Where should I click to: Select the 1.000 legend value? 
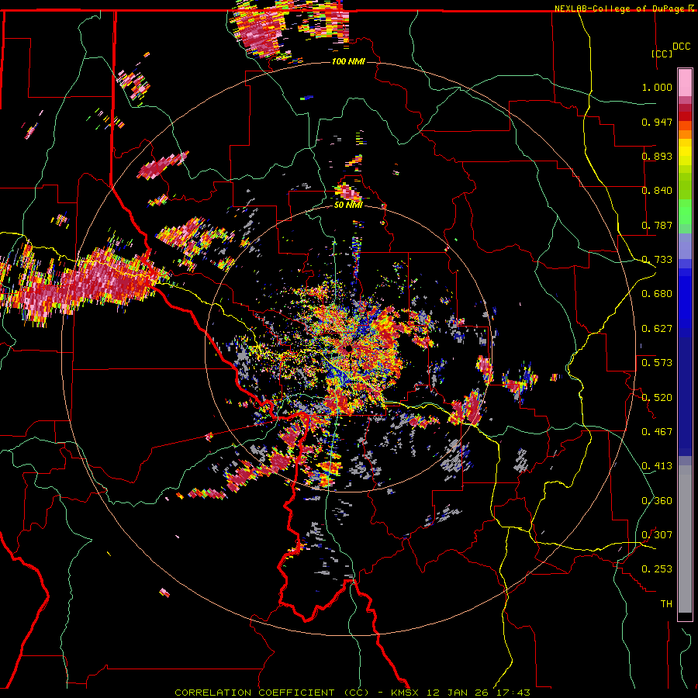tap(657, 87)
